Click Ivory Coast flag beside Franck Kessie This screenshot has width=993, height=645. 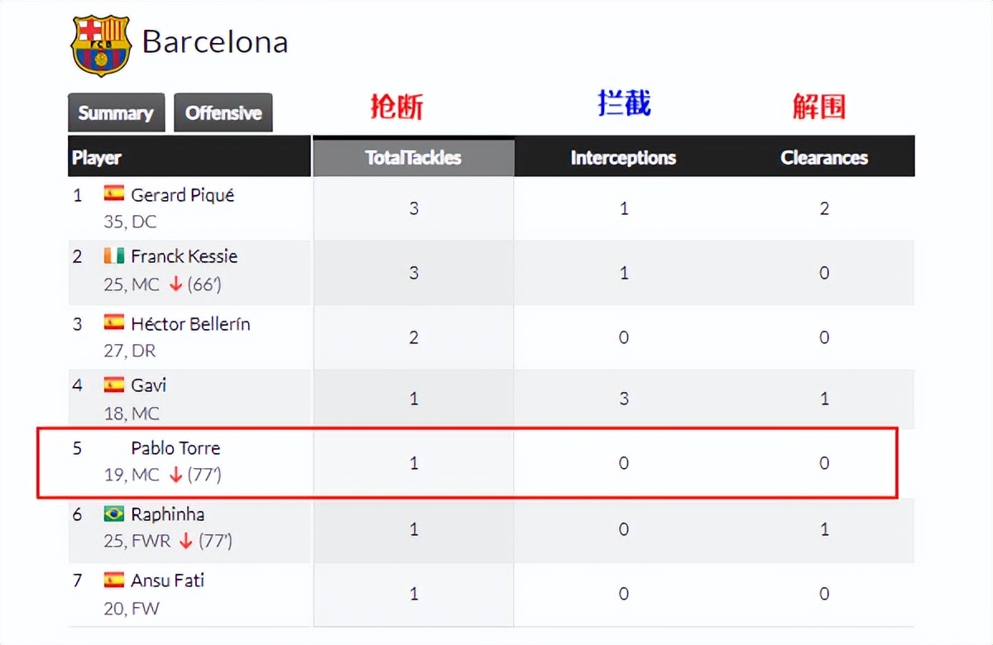click(114, 256)
